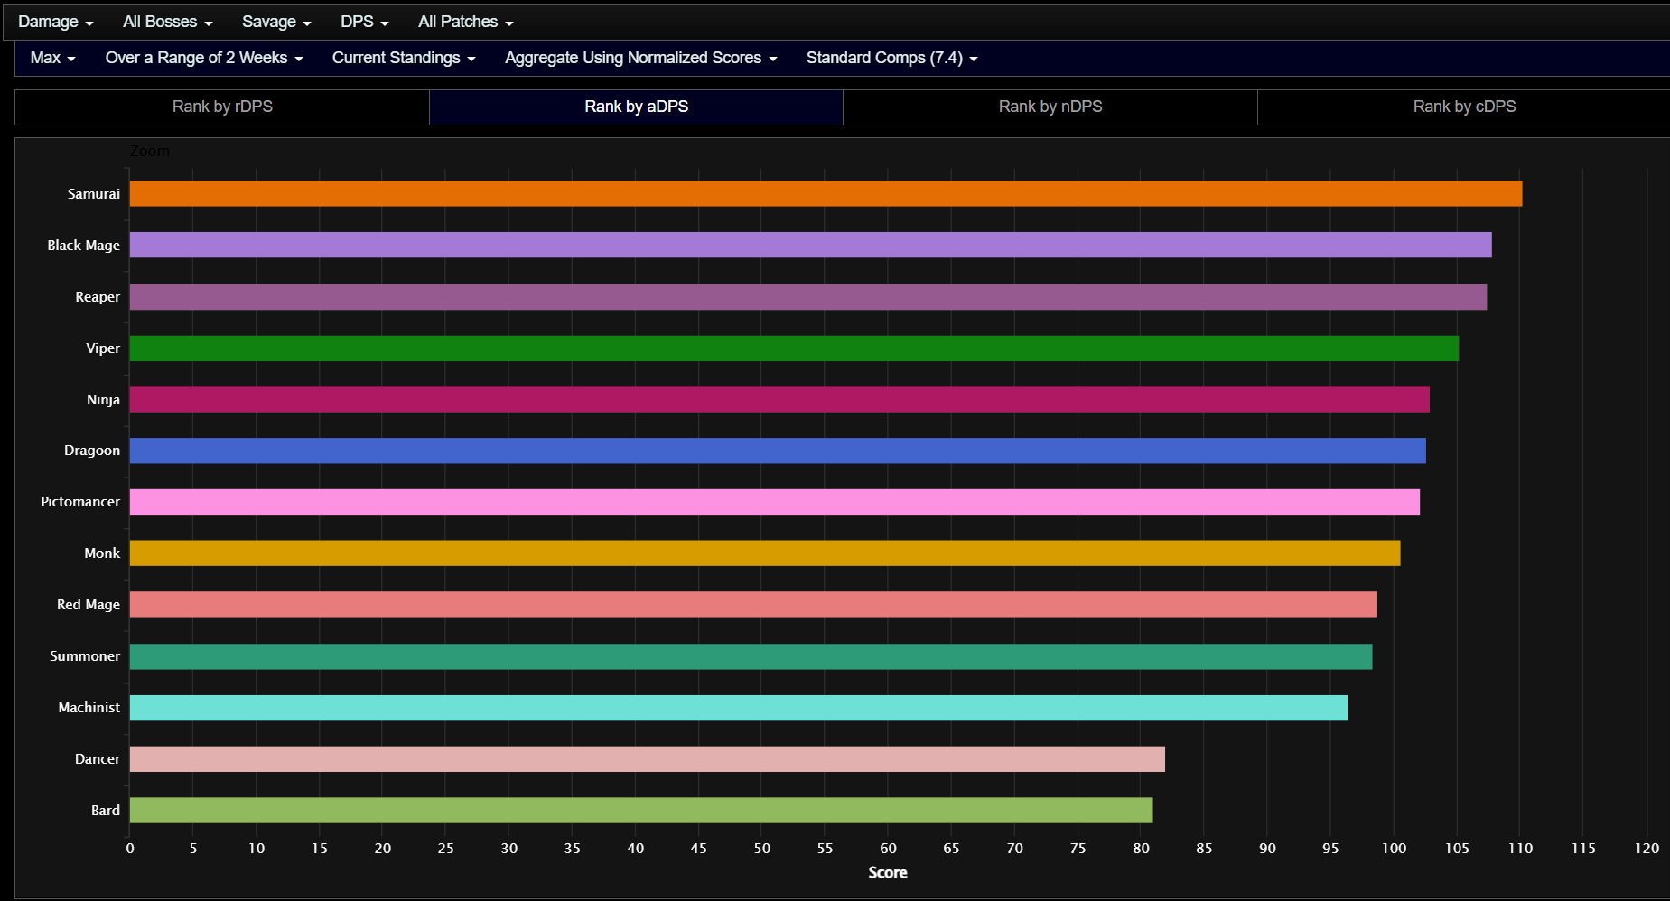Open the Rank by cDPS tab
Viewport: 1670px width, 901px height.
click(1464, 107)
